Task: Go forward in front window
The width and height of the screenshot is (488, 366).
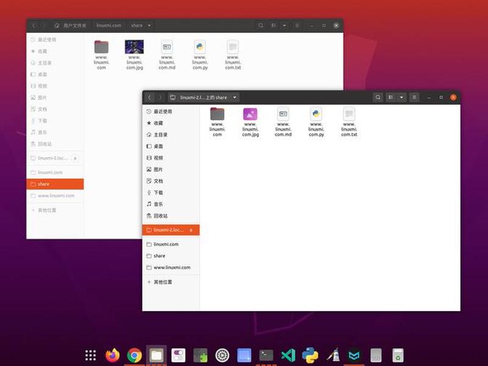Action: pos(160,98)
